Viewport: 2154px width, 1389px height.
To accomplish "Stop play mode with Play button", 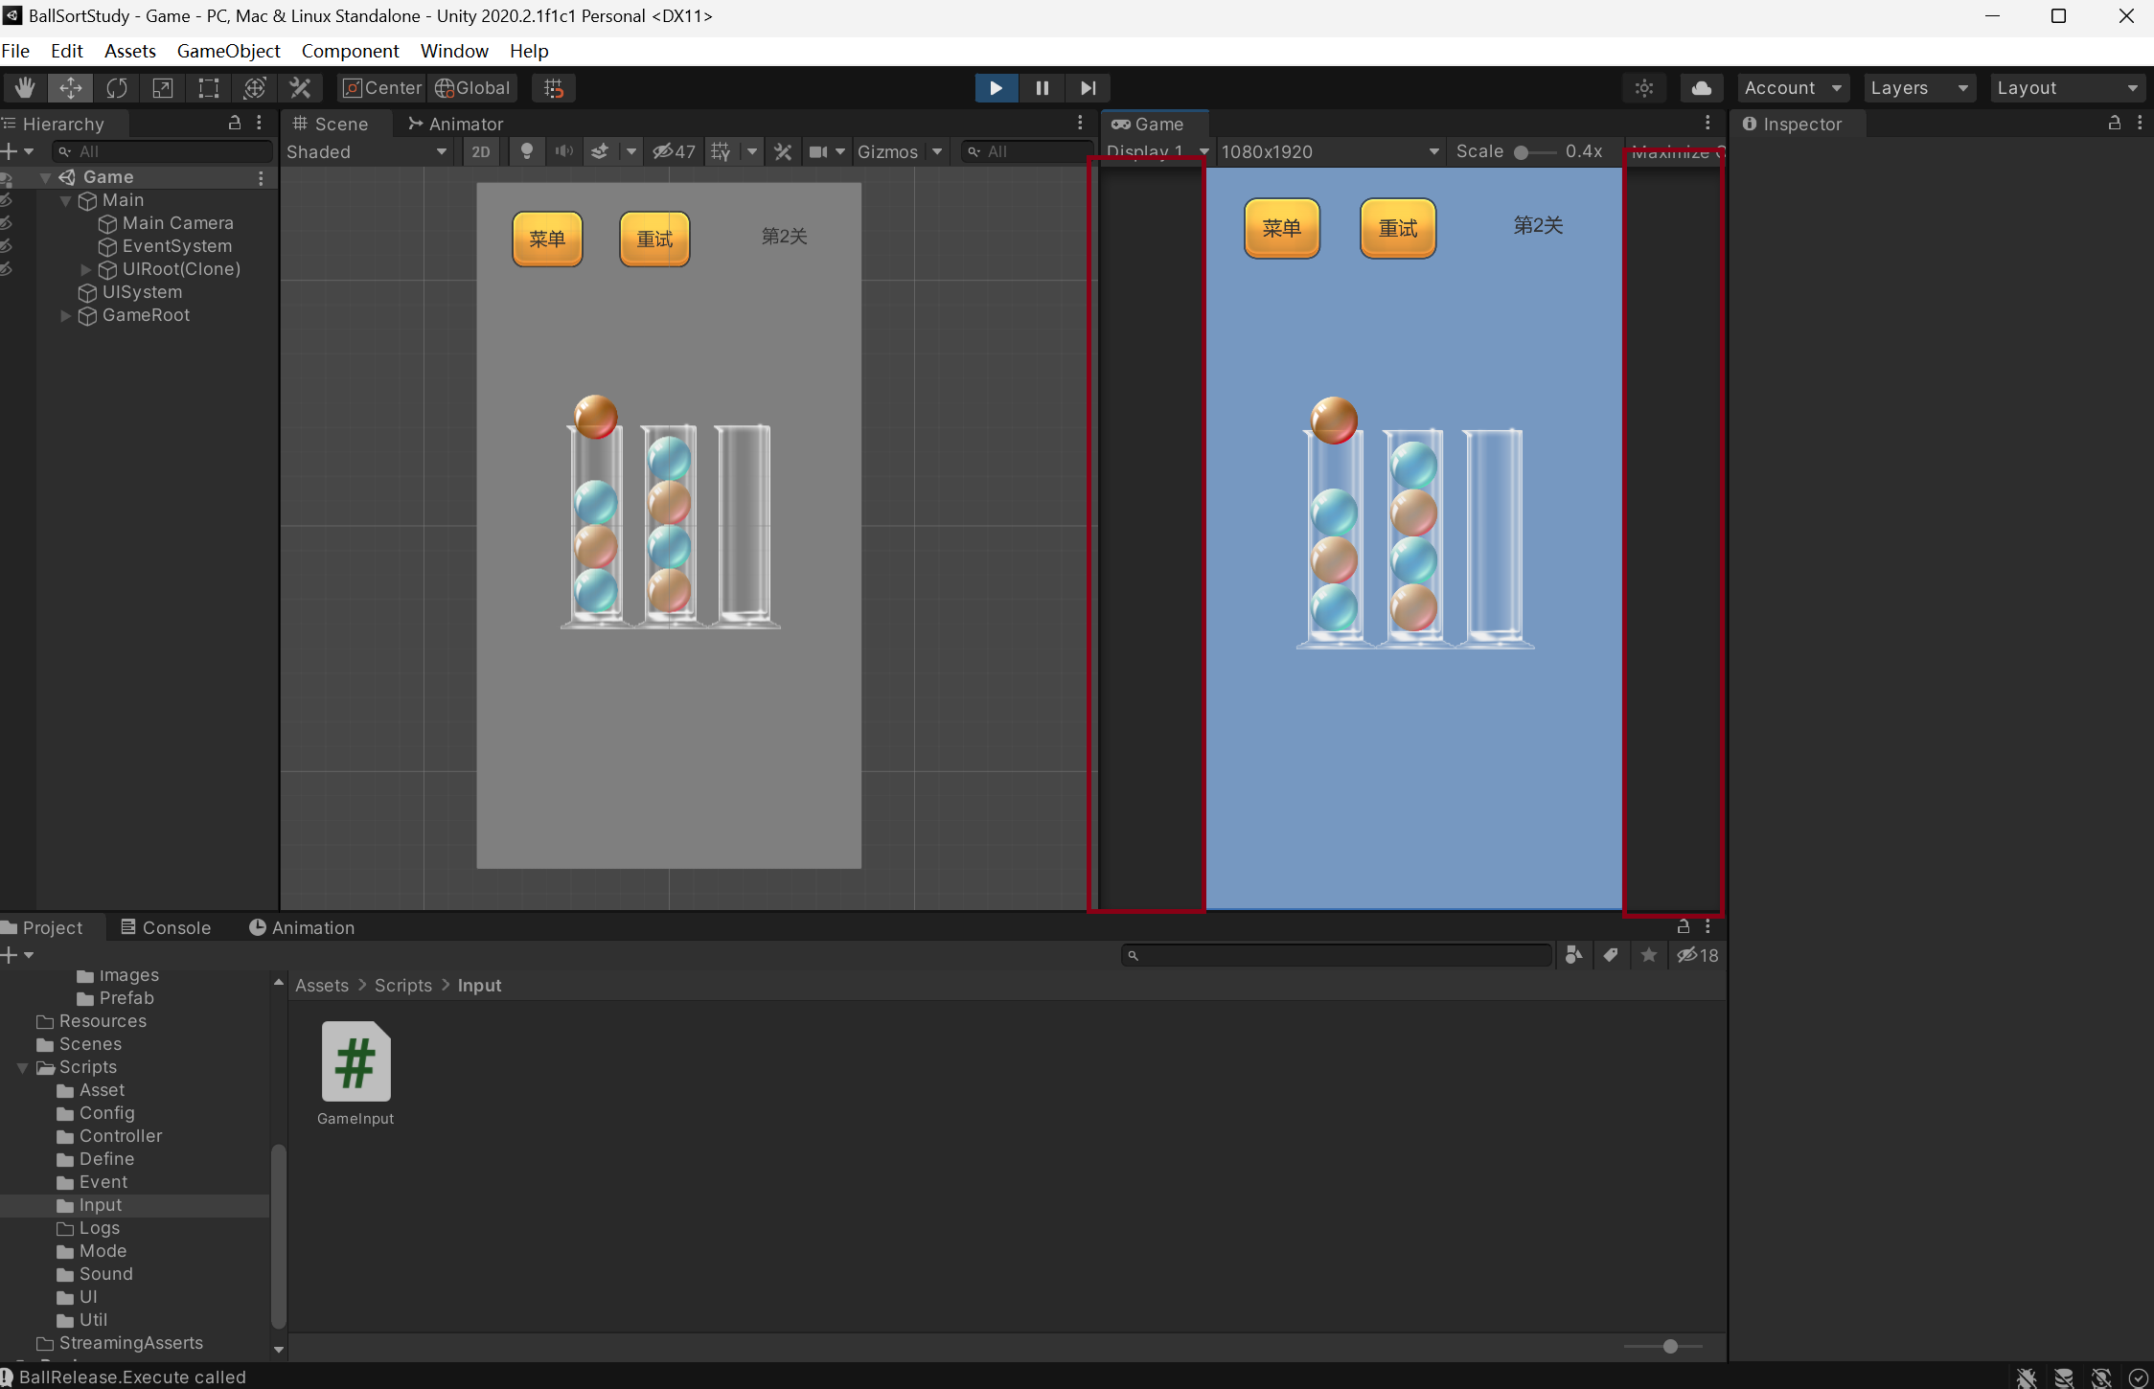I will coord(997,88).
